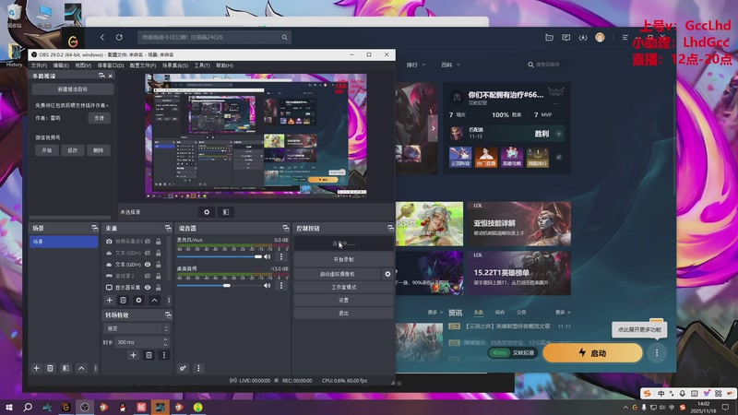738x415 pixels.
Task: Open the hamburger menu in game launcher
Action: pyautogui.click(x=625, y=37)
